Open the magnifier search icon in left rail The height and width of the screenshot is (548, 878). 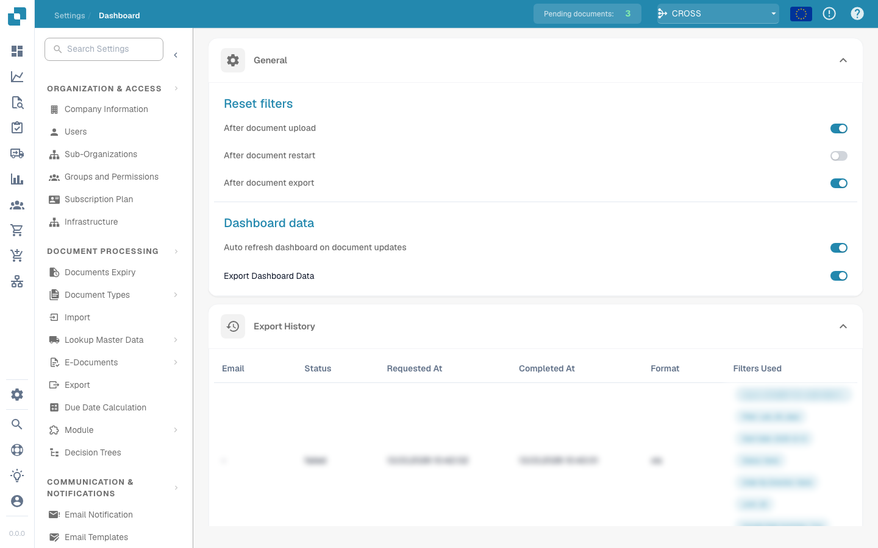pyautogui.click(x=17, y=424)
